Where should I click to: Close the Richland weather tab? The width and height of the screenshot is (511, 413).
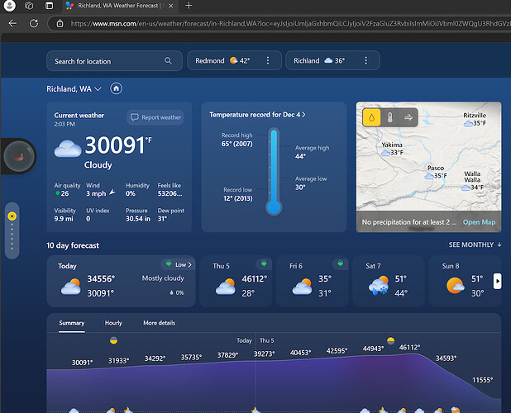click(170, 6)
